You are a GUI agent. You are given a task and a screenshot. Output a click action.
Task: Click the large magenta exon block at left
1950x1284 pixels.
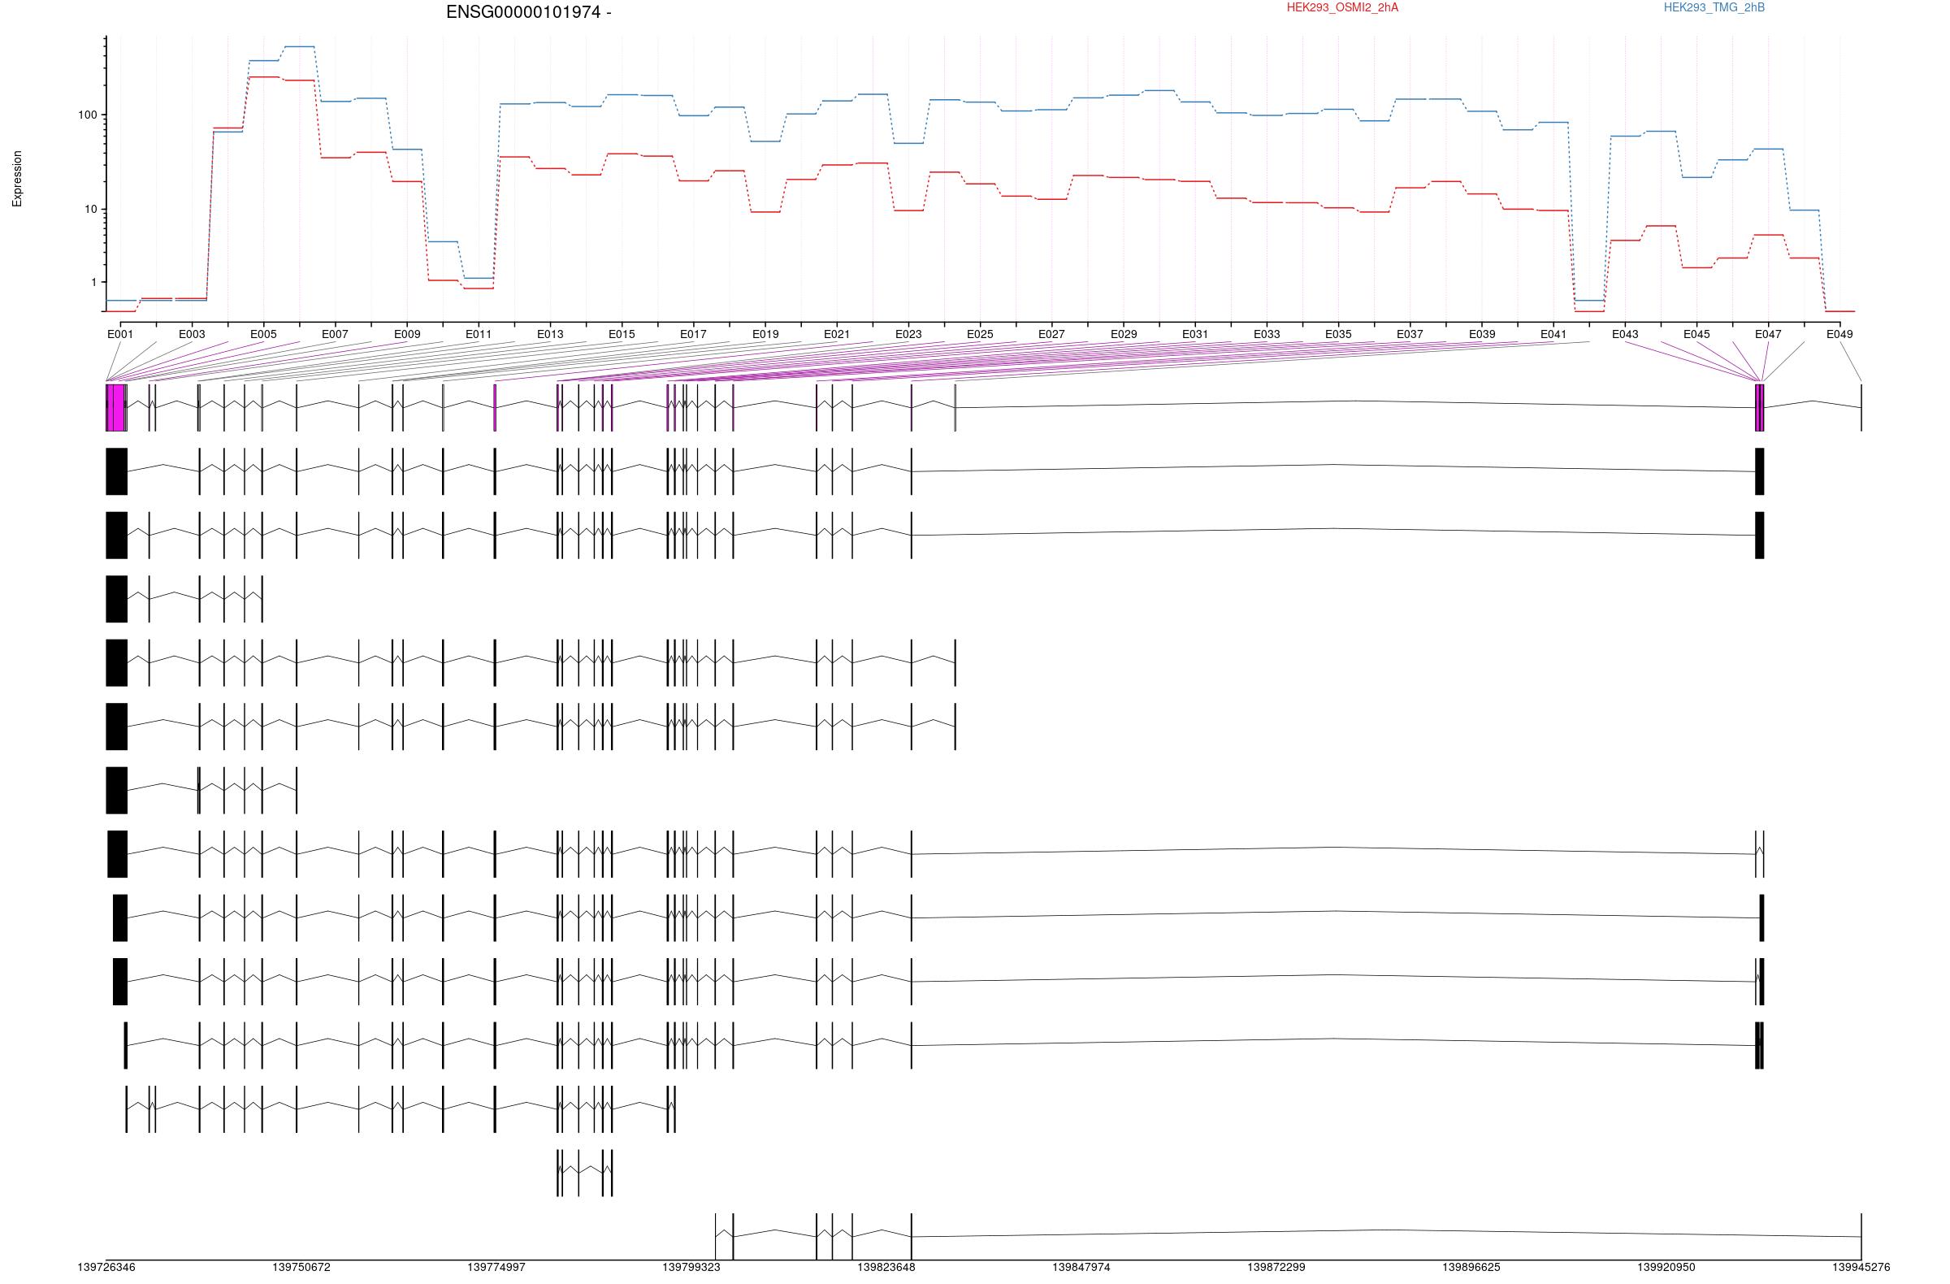[115, 407]
